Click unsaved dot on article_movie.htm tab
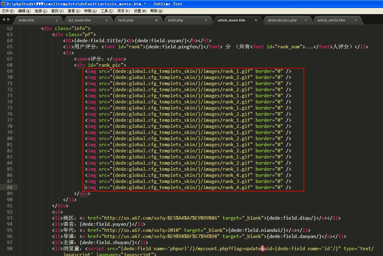 tap(256, 20)
